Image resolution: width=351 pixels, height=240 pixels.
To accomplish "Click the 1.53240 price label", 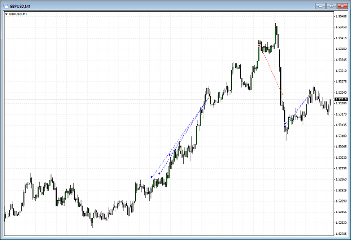I will (341, 93).
